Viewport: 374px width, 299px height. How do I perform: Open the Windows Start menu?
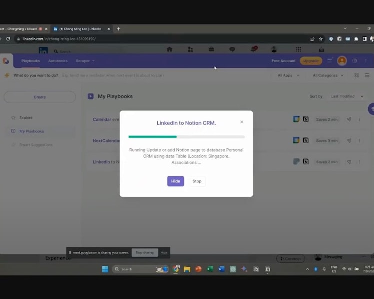(105, 269)
